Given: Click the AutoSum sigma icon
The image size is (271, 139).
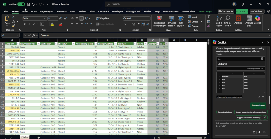Looking at the screenshot, I should (x=209, y=17).
